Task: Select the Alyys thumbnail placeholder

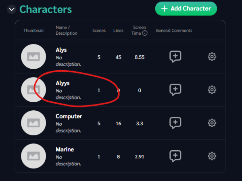Action: (x=33, y=89)
